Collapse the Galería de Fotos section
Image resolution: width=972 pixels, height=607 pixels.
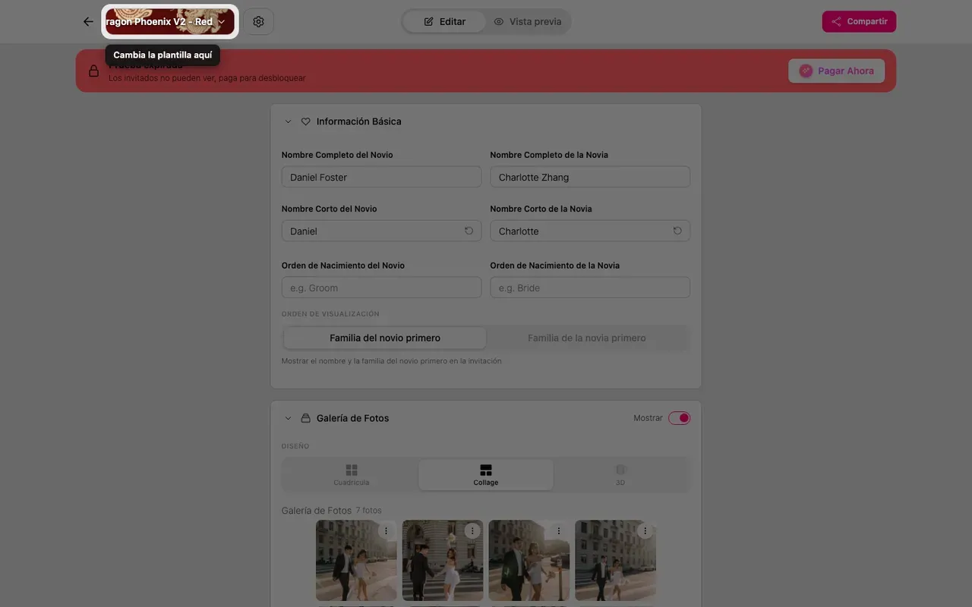288,418
